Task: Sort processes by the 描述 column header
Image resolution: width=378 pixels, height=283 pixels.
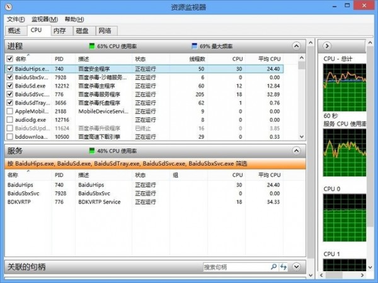Action: pos(84,59)
